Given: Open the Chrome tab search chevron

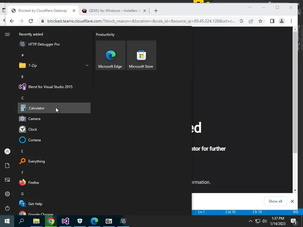Looking at the screenshot, I should coord(250,7).
